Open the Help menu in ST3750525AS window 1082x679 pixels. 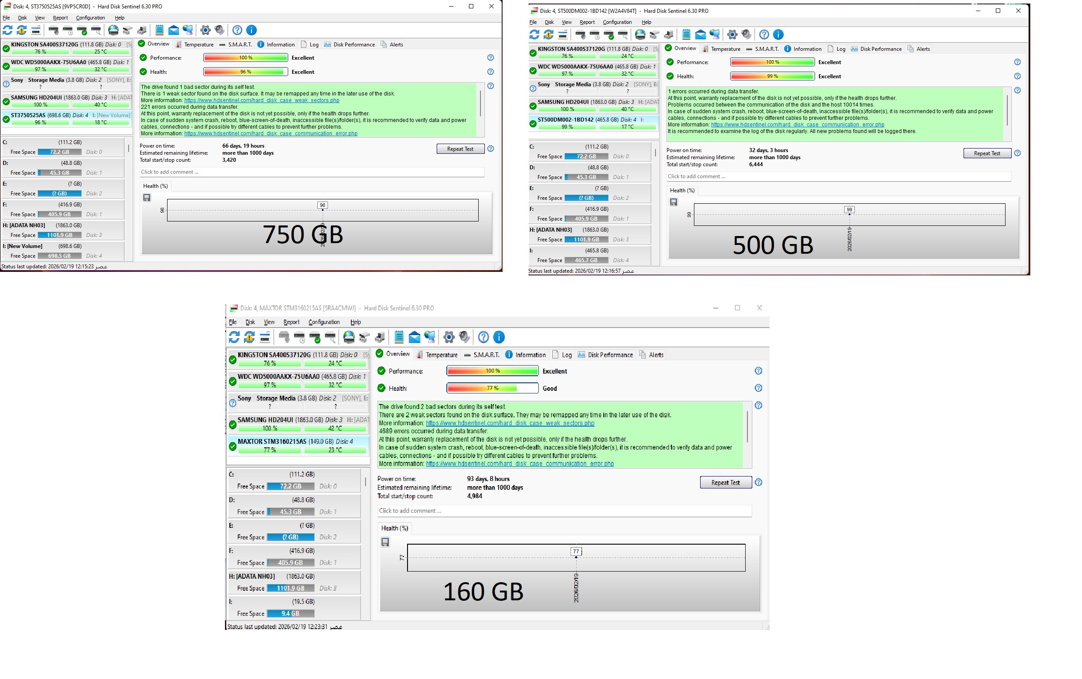(x=119, y=18)
